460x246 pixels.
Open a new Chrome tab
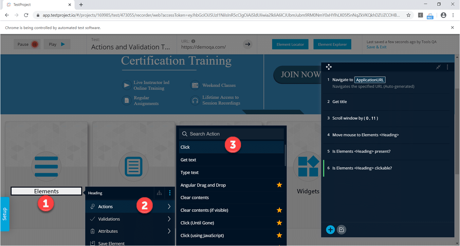click(81, 5)
